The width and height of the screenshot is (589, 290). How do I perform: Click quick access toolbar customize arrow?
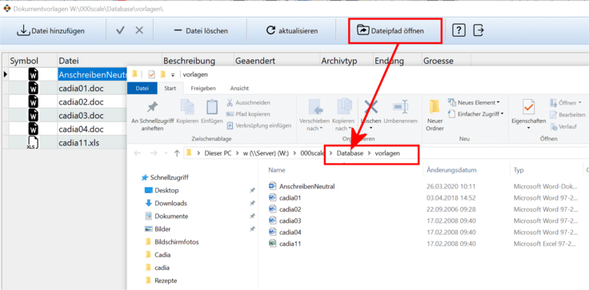click(173, 74)
